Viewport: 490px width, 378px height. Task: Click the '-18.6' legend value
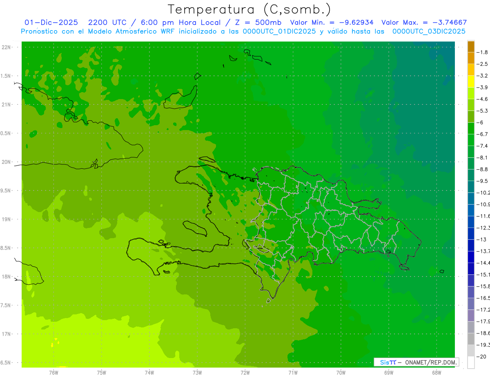pos(483,334)
